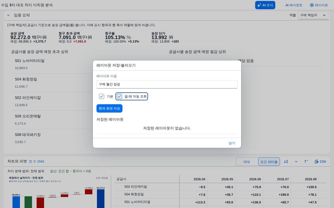Click the +1,274.1 red waterfall bar
This screenshot has width=334, height=208.
pos(64,196)
